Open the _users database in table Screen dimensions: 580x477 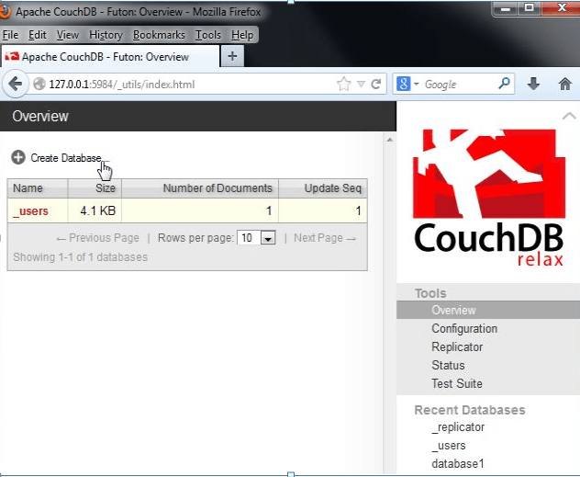(30, 210)
